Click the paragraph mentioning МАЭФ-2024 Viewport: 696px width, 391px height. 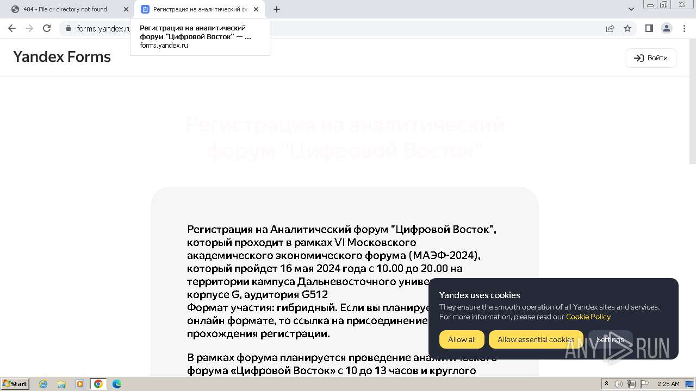[341, 281]
